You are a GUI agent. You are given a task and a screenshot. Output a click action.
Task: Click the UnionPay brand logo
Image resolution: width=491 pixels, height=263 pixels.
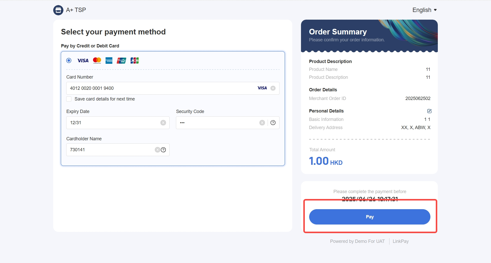[121, 60]
